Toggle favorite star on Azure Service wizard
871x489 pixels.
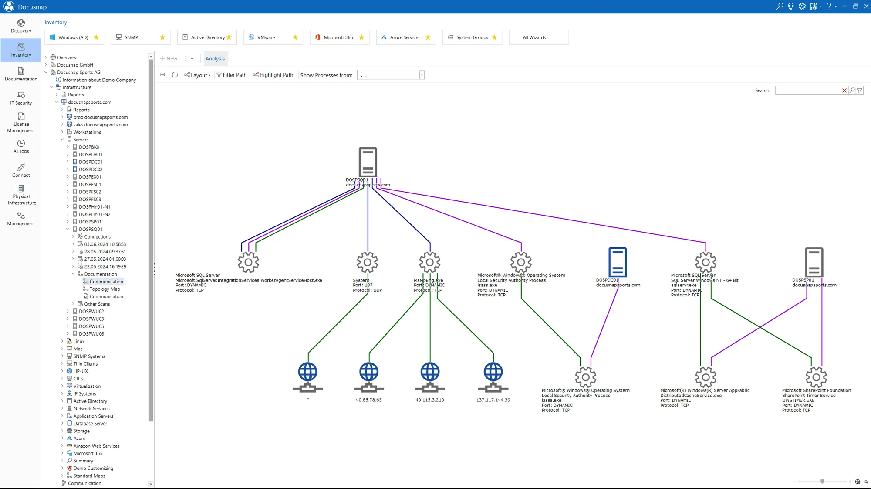pyautogui.click(x=428, y=37)
